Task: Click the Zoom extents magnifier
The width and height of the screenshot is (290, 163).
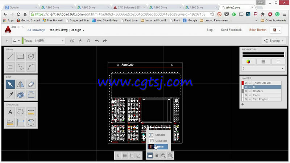Action: click(x=163, y=156)
